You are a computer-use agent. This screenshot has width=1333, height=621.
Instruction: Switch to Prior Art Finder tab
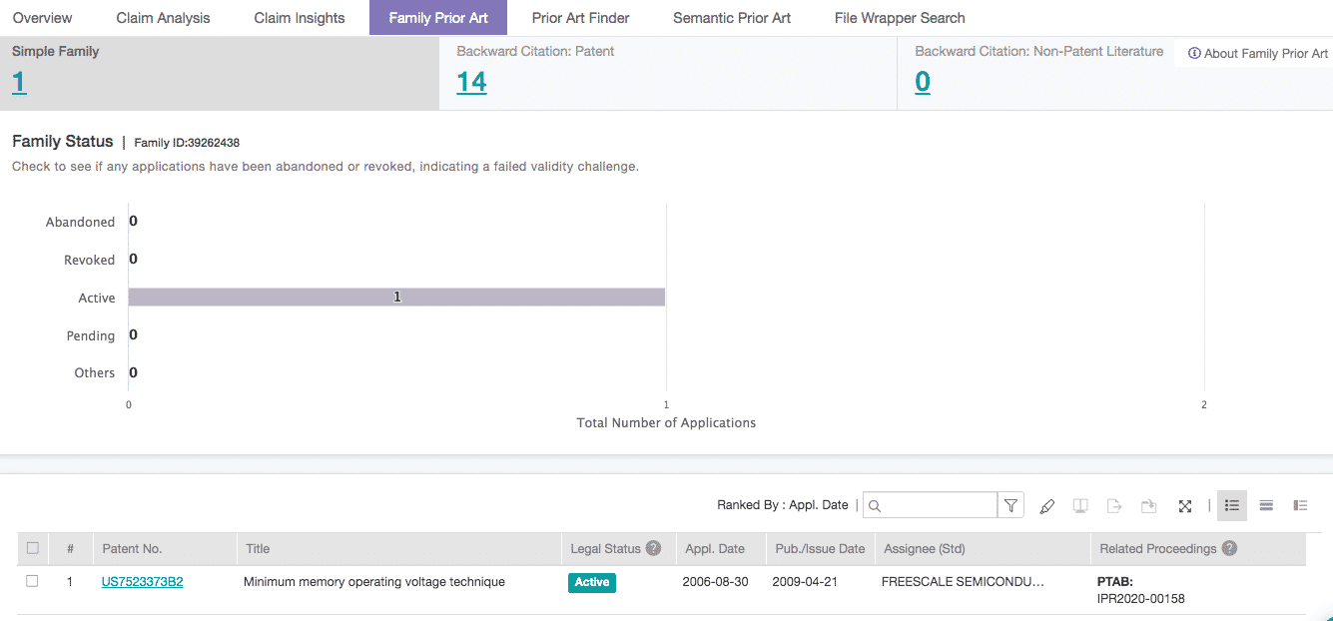point(580,18)
